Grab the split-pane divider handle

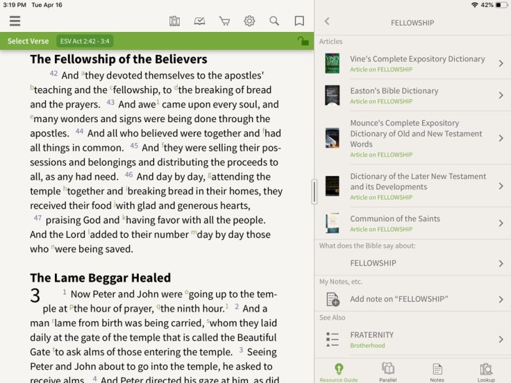point(314,191)
